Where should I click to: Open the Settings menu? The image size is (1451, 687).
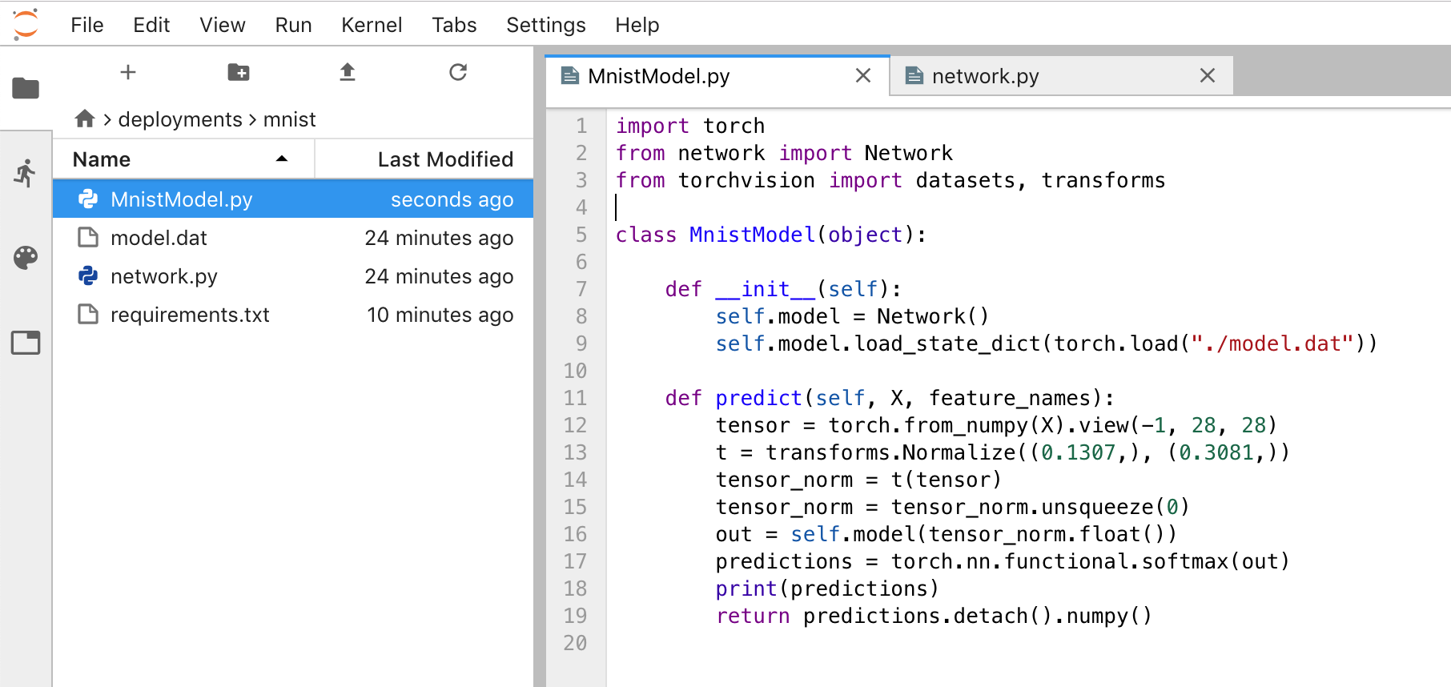(545, 25)
